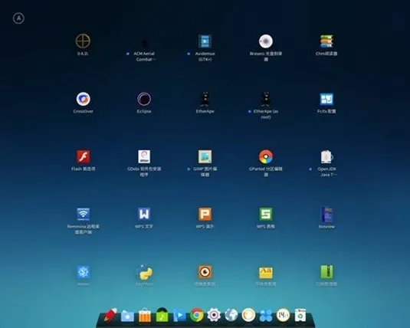Launch the 0 A.D. game
Image resolution: width=410 pixels, height=328 pixels.
(x=83, y=41)
